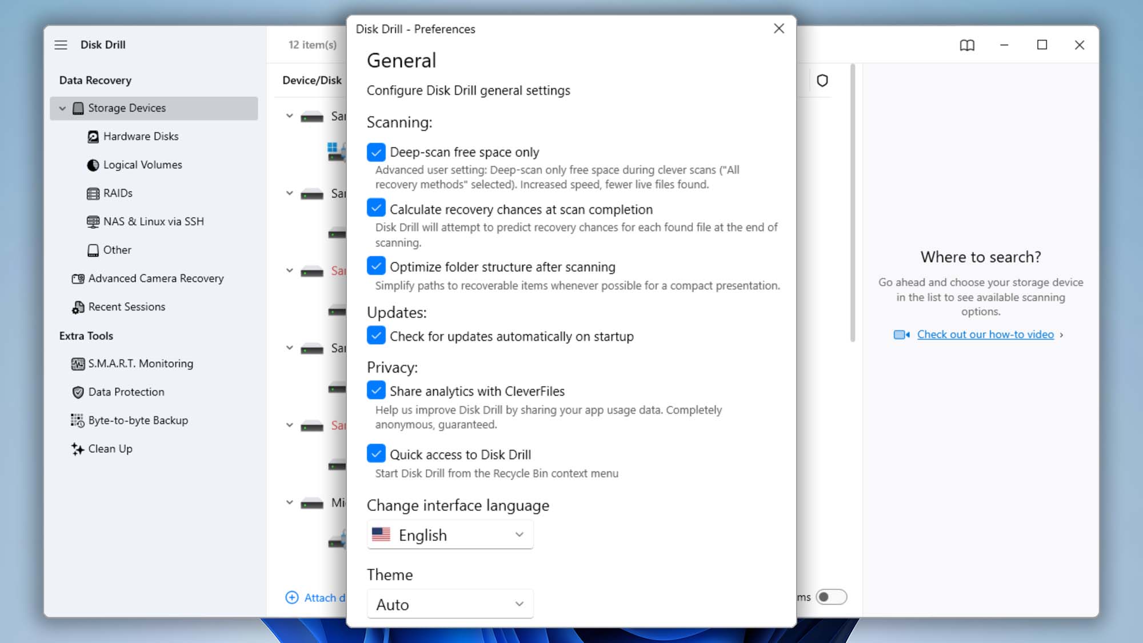This screenshot has height=643, width=1143.
Task: Collapse the third disk row with red name
Action: pyautogui.click(x=290, y=270)
